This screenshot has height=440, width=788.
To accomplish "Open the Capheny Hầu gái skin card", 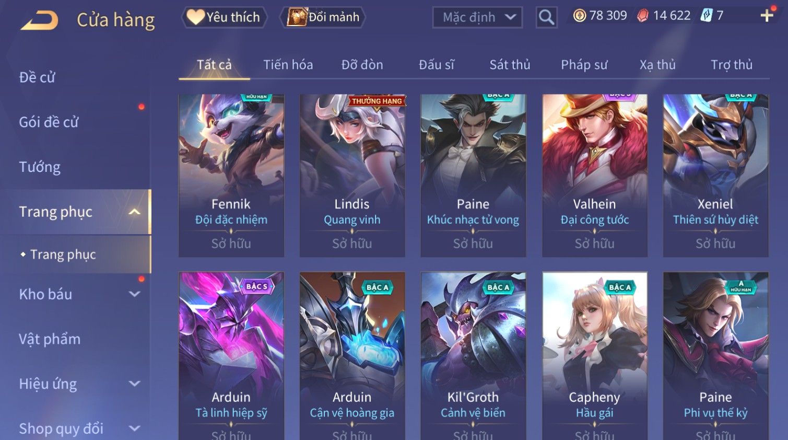I will pos(595,356).
